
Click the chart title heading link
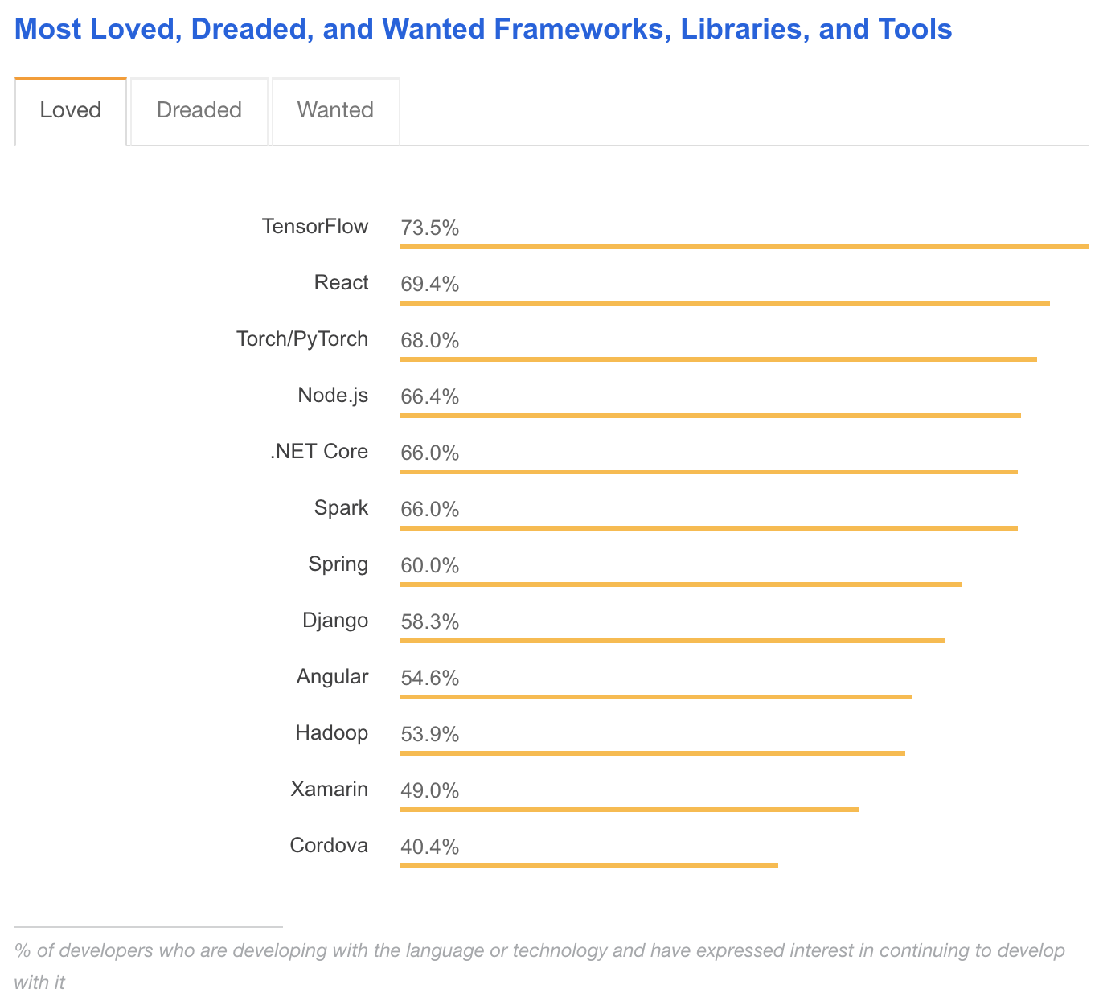pyautogui.click(x=483, y=29)
